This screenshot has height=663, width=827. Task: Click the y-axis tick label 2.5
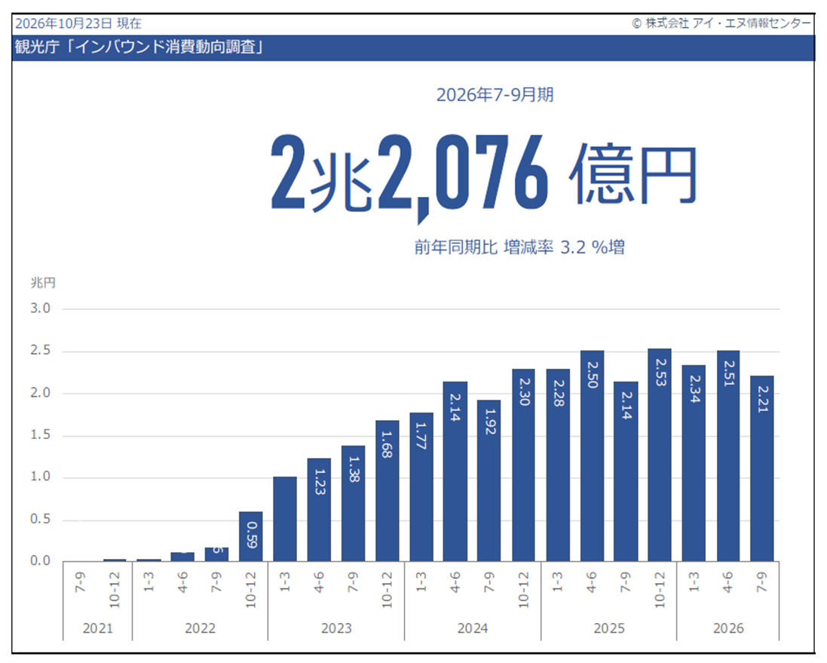(x=40, y=351)
